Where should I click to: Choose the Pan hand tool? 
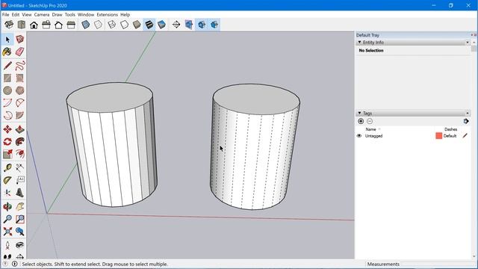(x=20, y=206)
